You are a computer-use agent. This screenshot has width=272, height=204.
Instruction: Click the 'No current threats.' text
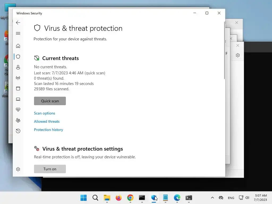(x=50, y=67)
